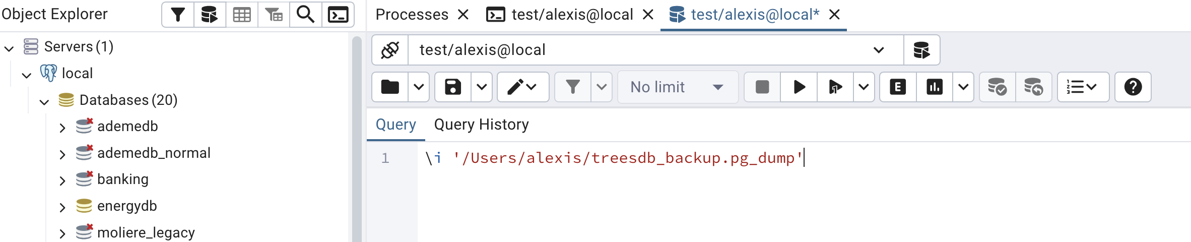This screenshot has height=242, width=1191.
Task: Switch to the Query History tab
Action: click(481, 125)
